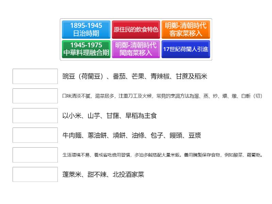Select the answer slot next to 牛肉麵、蔥油餅

click(x=35, y=135)
